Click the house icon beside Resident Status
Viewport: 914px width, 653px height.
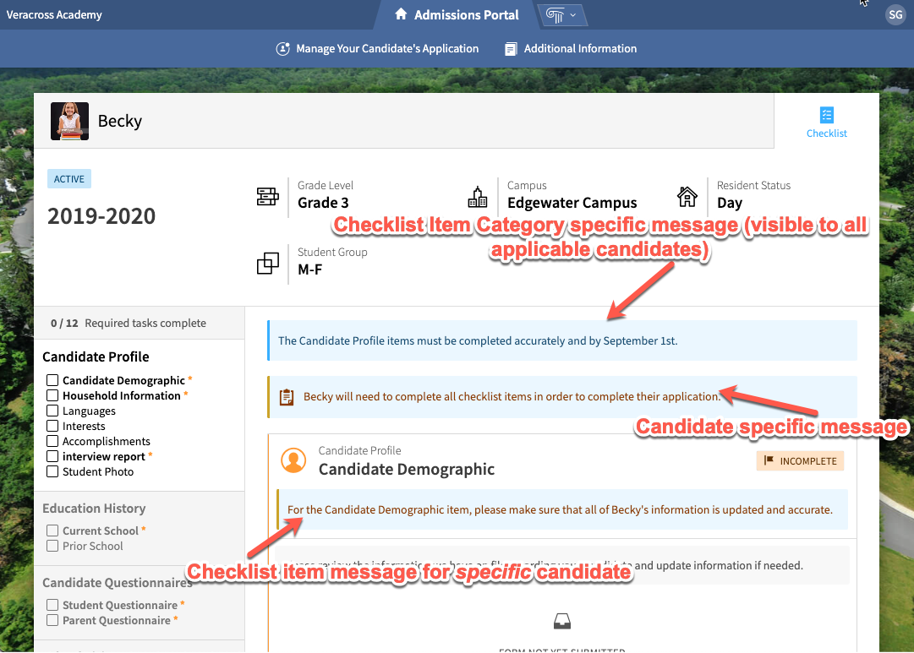click(x=687, y=194)
